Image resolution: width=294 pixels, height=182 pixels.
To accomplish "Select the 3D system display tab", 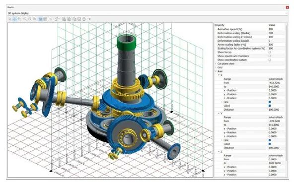I will point(18,13).
